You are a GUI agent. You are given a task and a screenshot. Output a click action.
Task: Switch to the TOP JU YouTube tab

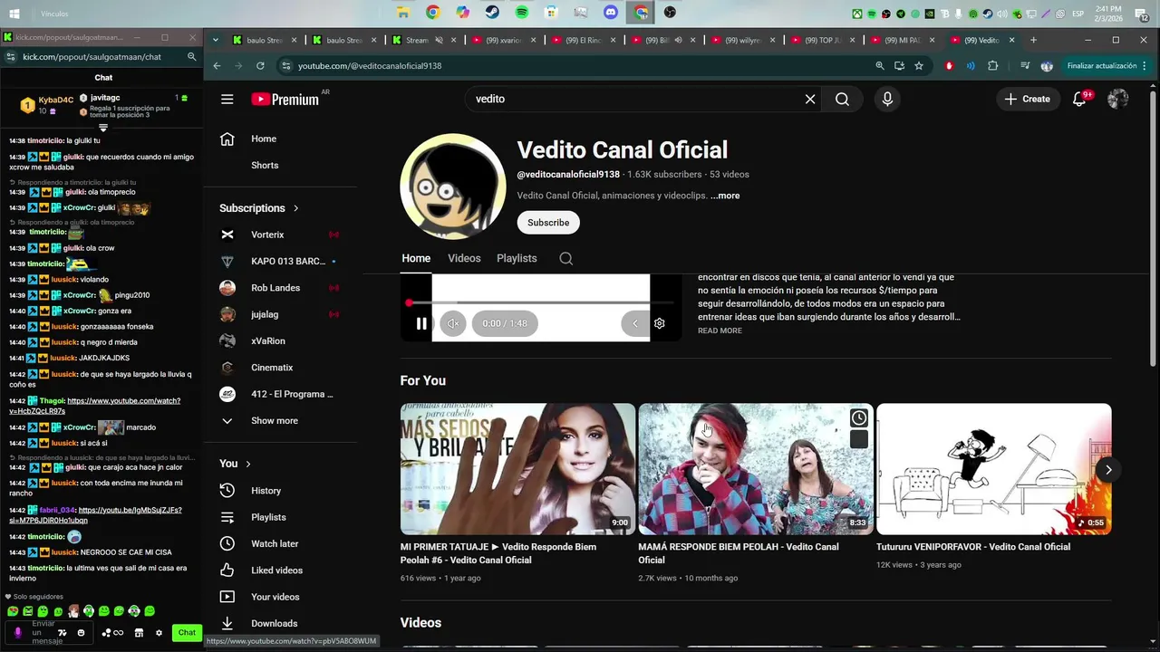[823, 40]
